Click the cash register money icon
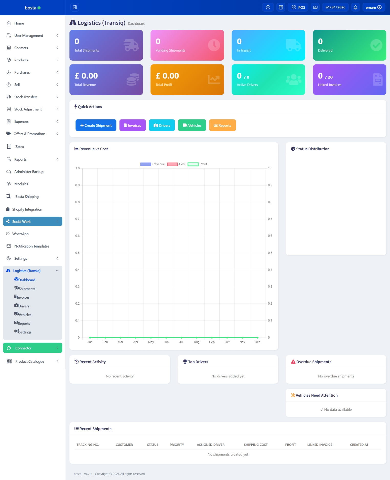Screen dimensions: 390x480 point(315,7)
